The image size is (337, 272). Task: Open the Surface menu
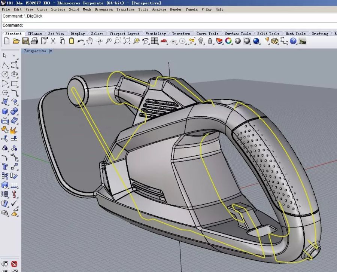58,9
